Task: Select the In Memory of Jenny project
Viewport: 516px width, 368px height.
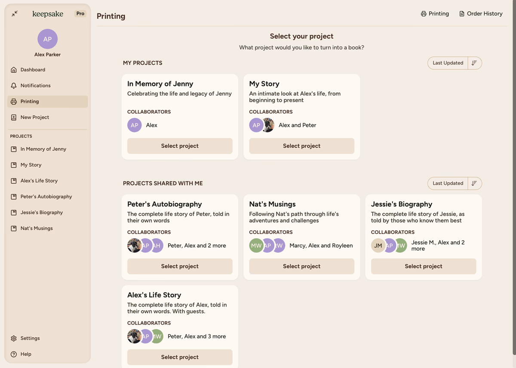Action: pyautogui.click(x=180, y=146)
